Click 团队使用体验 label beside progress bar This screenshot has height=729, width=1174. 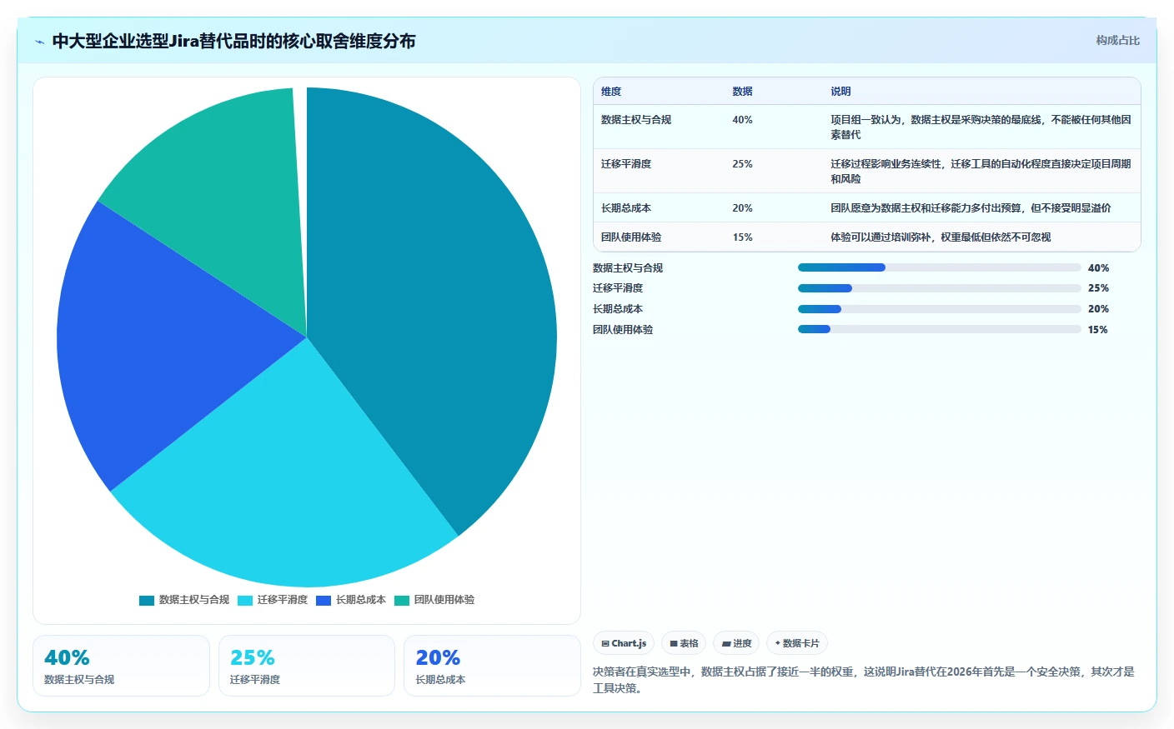[623, 330]
